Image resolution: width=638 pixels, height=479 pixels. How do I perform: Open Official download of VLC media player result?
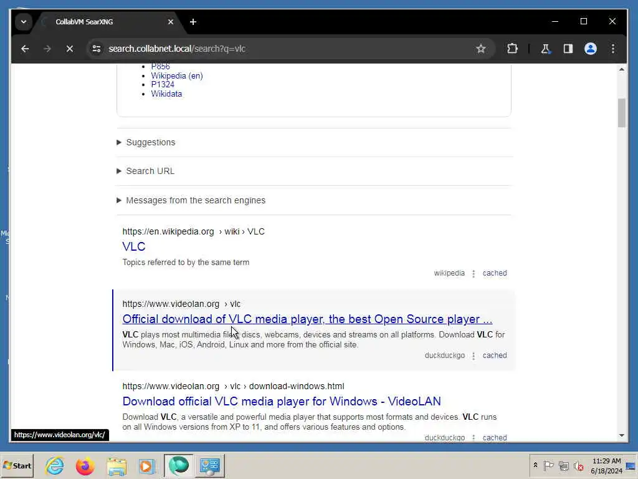coord(307,319)
